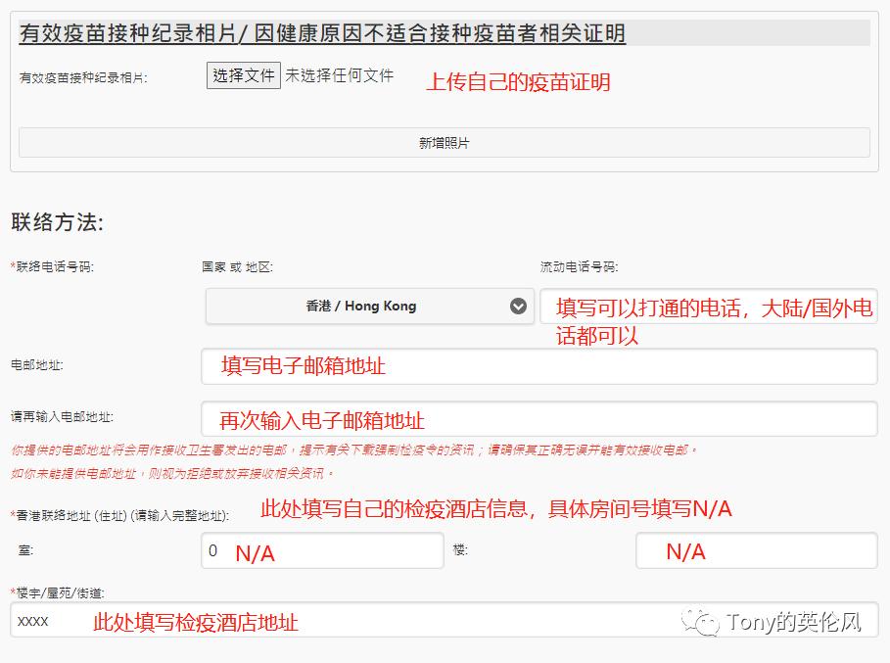890x663 pixels.
Task: Click the circled arrow inside the region selector
Action: pos(519,306)
